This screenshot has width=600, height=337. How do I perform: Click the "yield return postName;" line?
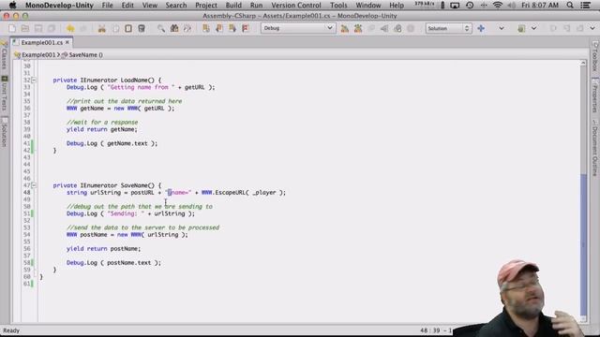click(x=103, y=249)
